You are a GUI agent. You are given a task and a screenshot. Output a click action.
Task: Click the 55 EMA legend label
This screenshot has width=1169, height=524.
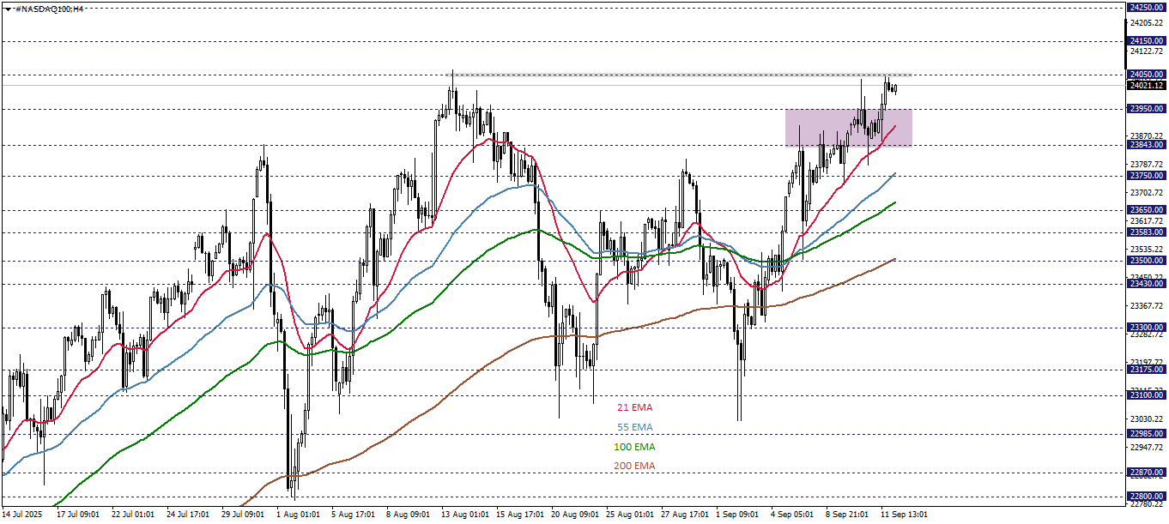(634, 427)
